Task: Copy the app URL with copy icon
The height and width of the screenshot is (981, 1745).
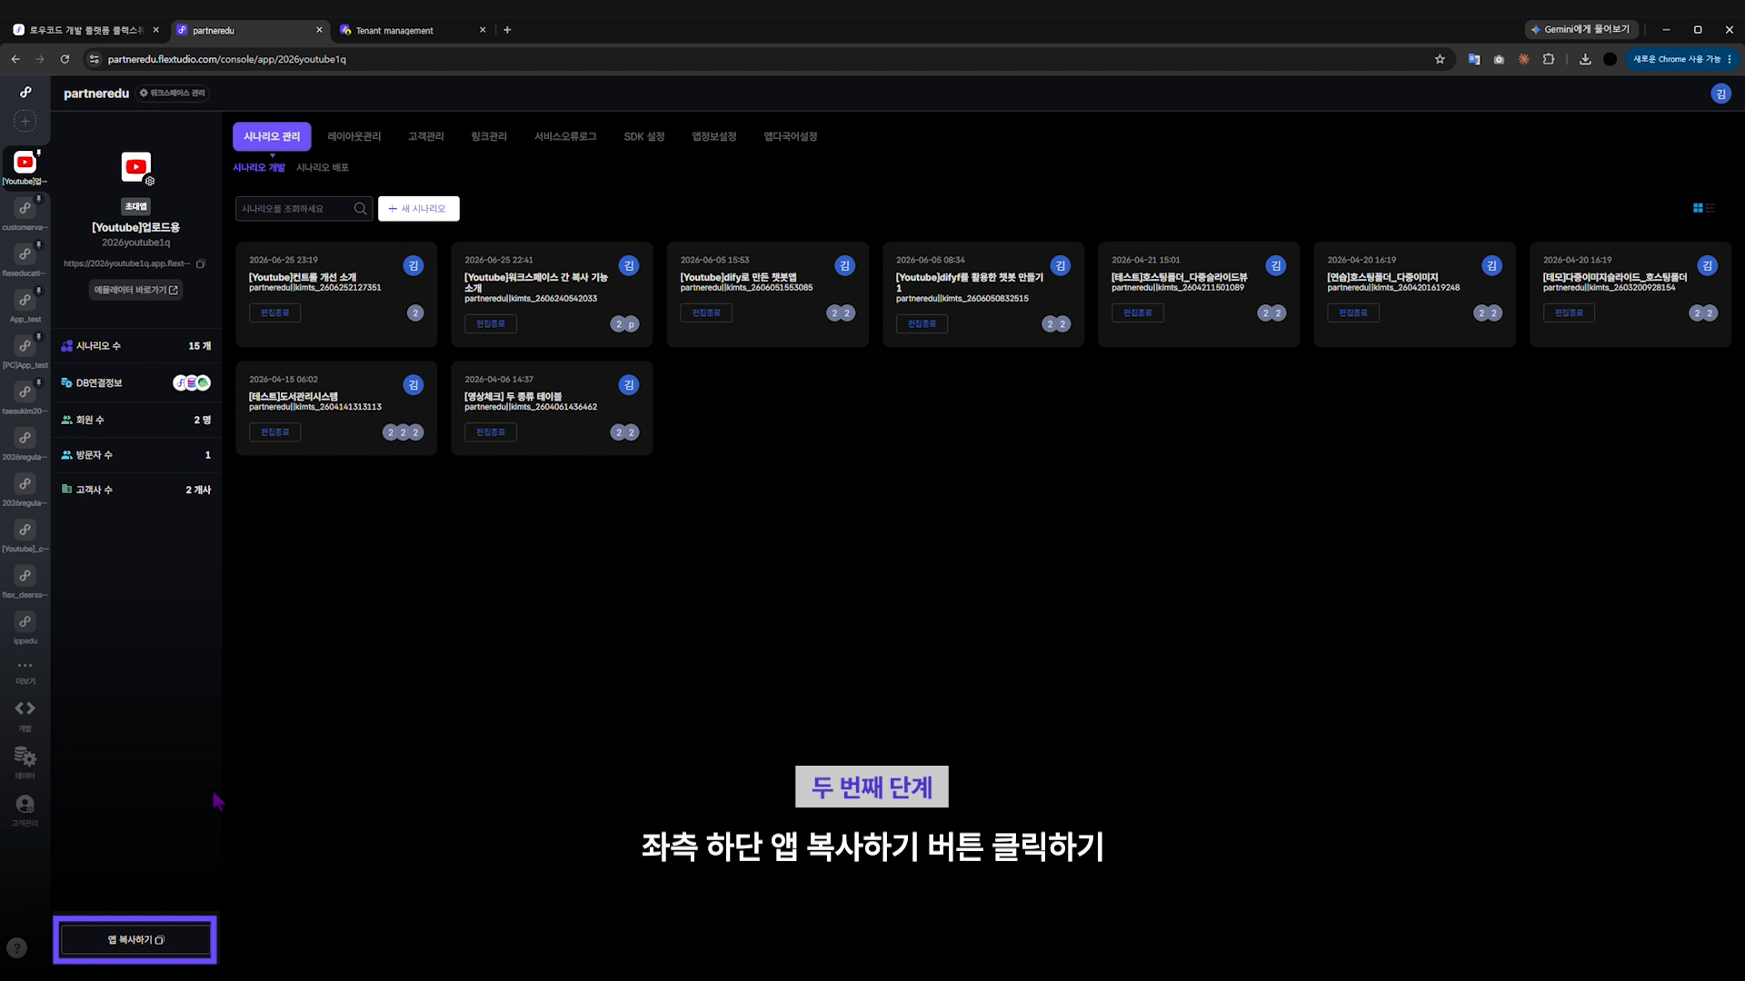Action: 201,264
